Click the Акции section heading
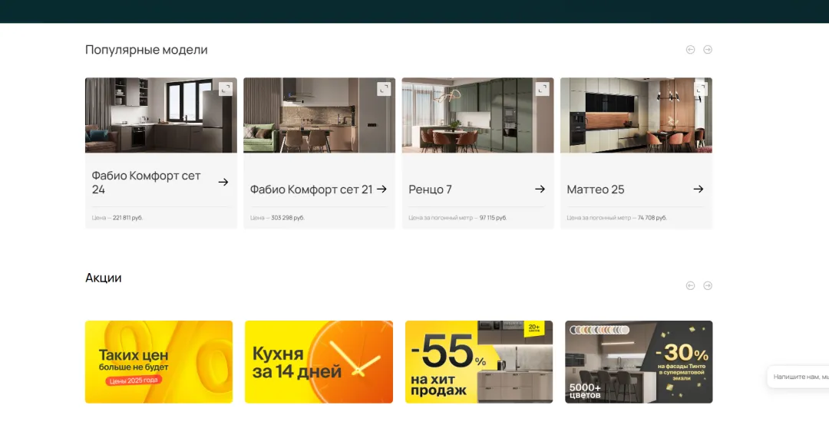Viewport: 829px width, 428px height. [x=103, y=278]
